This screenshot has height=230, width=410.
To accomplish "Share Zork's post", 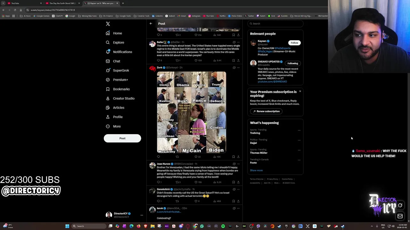I will 238,157.
